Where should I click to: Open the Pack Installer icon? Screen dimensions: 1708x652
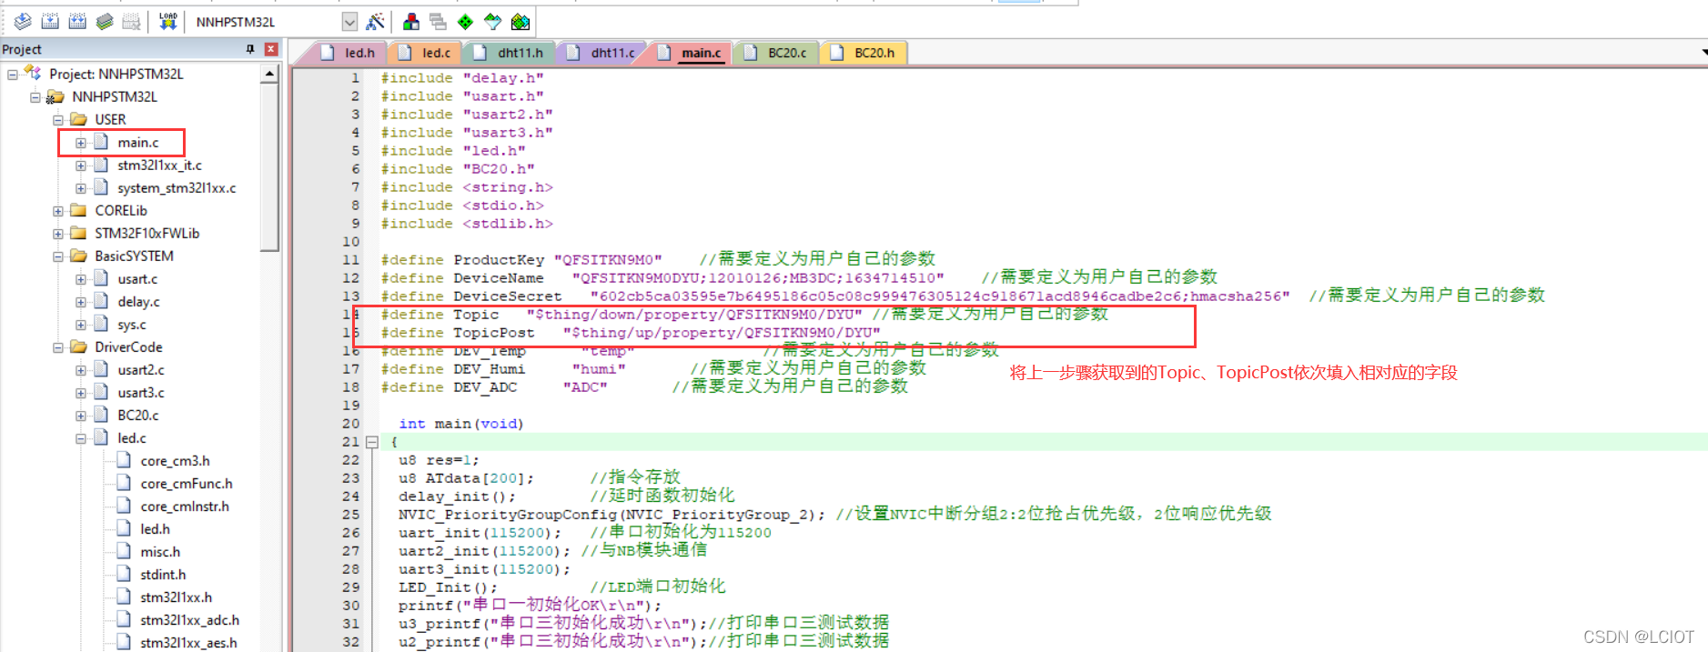pyautogui.click(x=520, y=21)
